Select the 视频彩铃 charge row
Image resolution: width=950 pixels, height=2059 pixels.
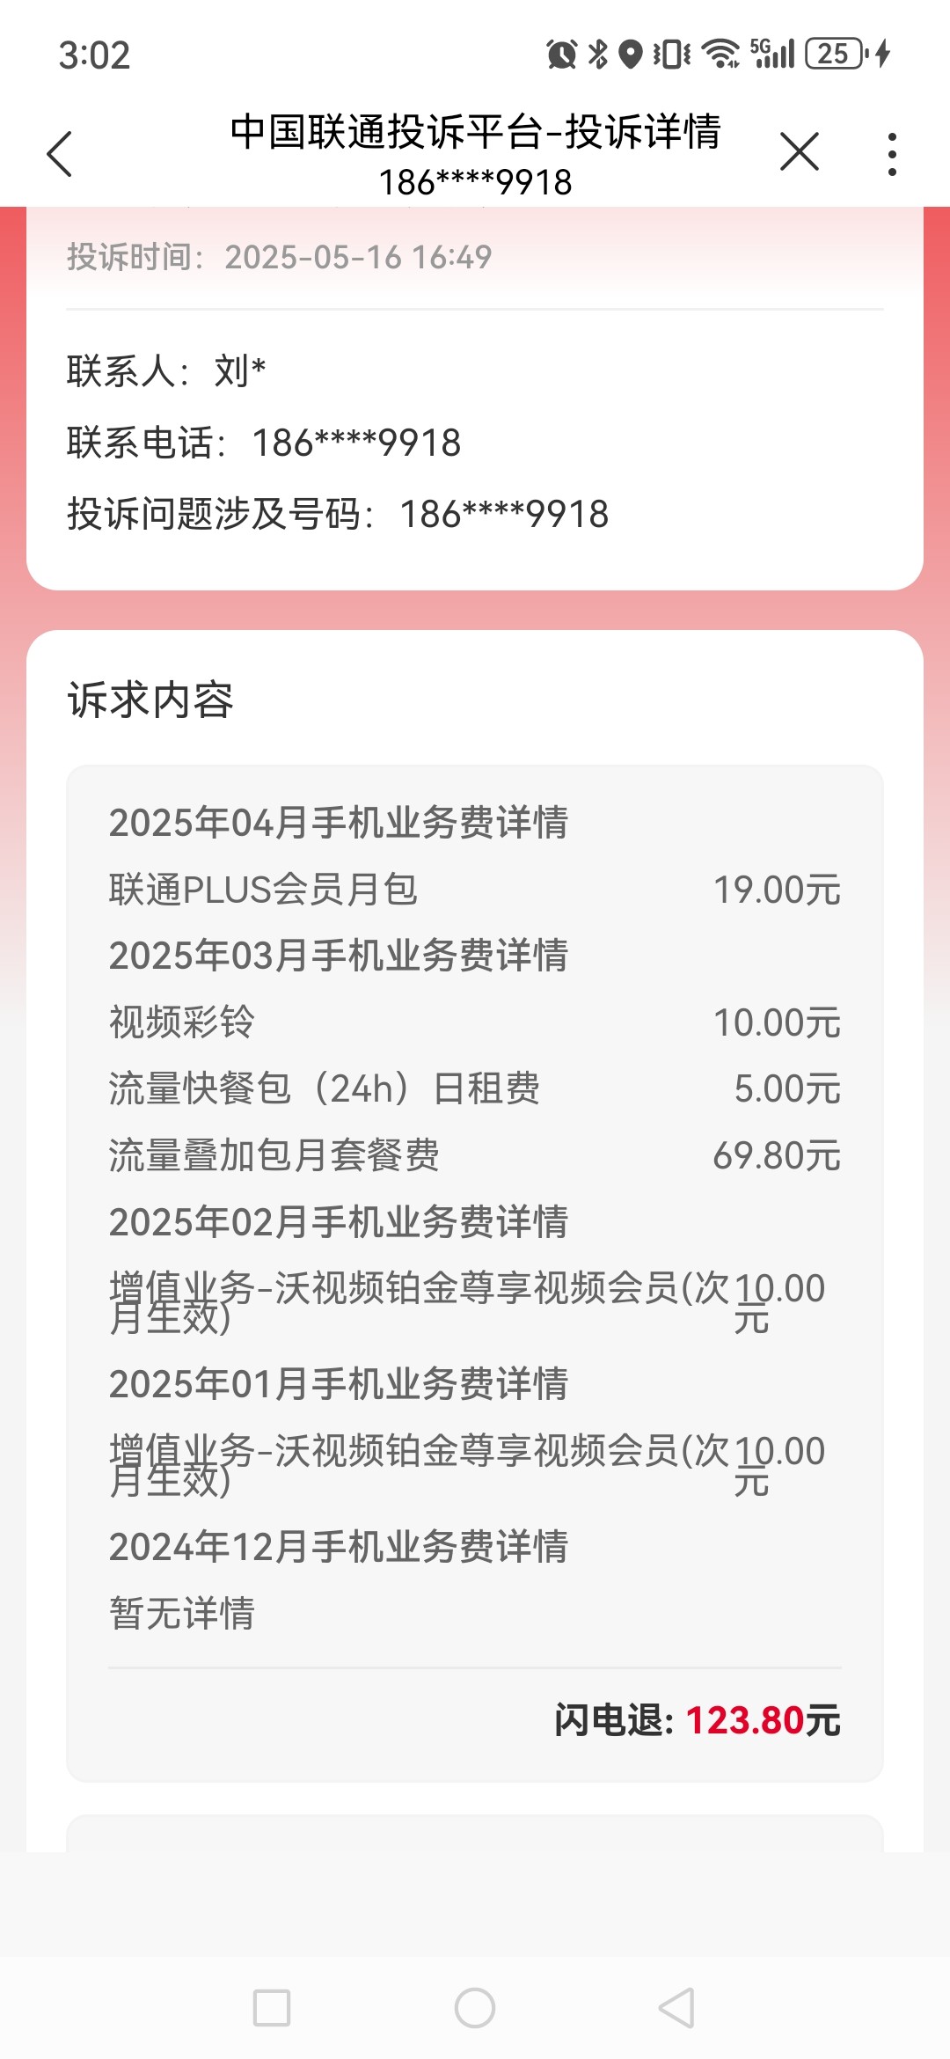475,1022
